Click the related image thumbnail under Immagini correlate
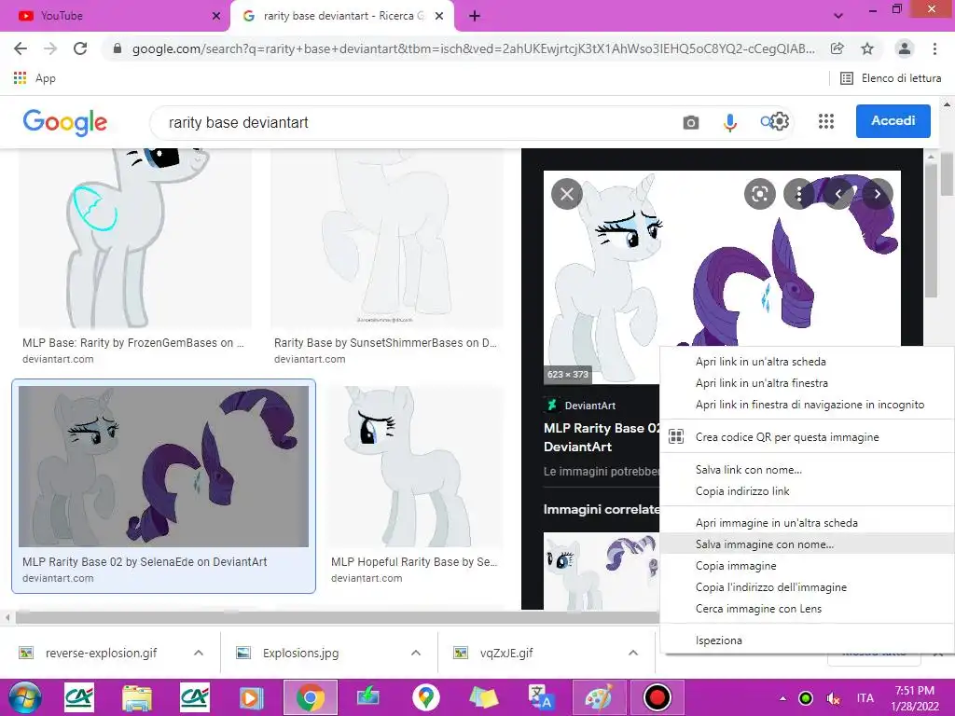Image resolution: width=955 pixels, height=716 pixels. 602,571
